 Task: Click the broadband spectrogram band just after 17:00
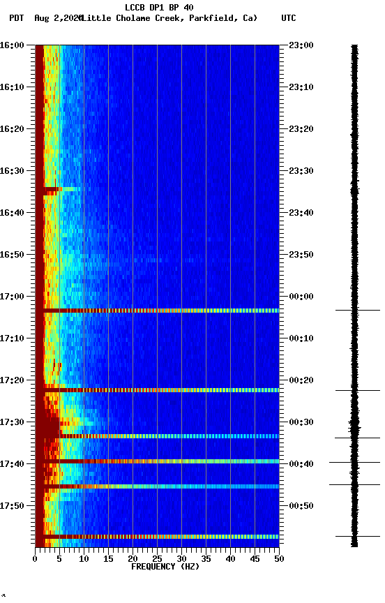point(157,311)
